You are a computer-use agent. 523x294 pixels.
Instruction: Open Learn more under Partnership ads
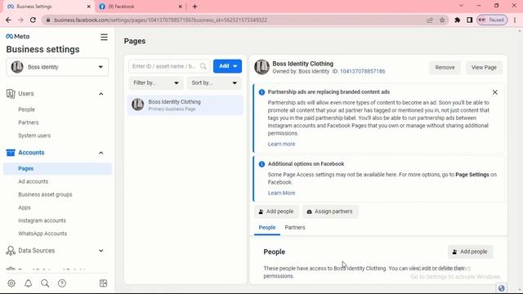tap(281, 144)
